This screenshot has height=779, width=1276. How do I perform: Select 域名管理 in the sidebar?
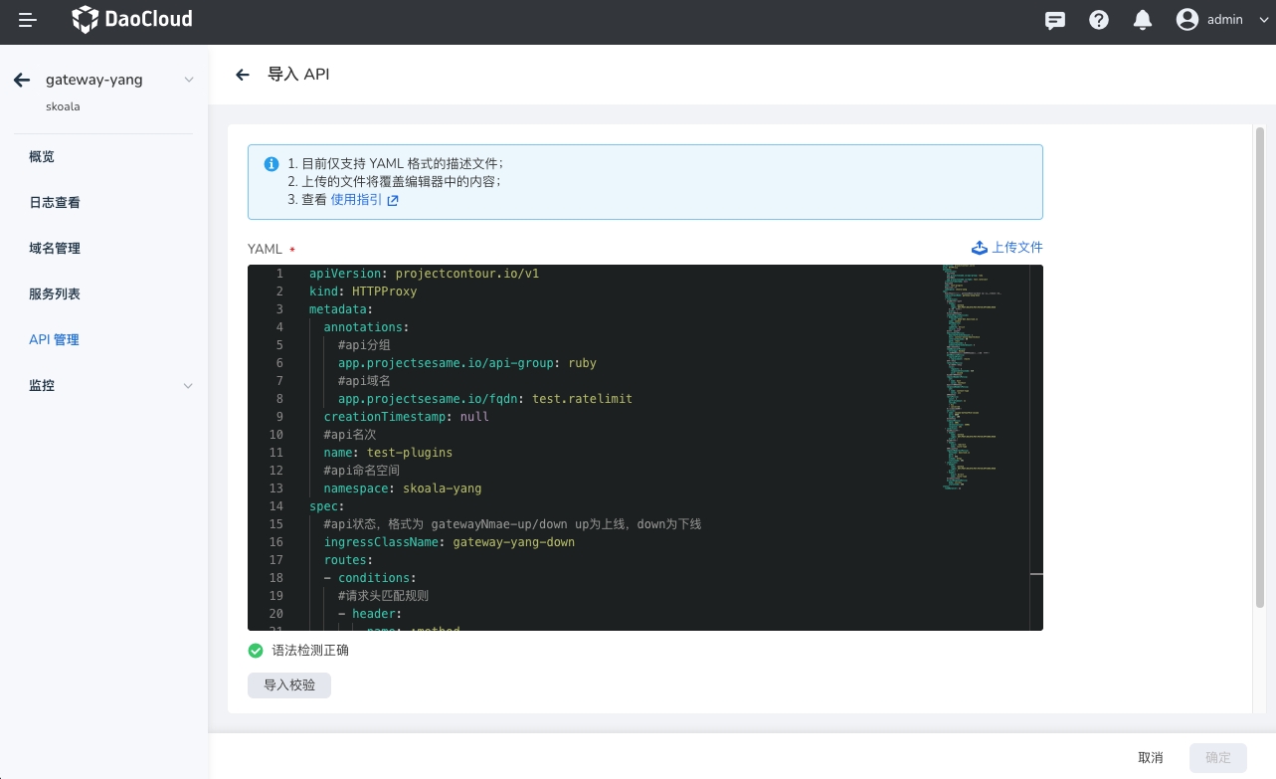55,249
